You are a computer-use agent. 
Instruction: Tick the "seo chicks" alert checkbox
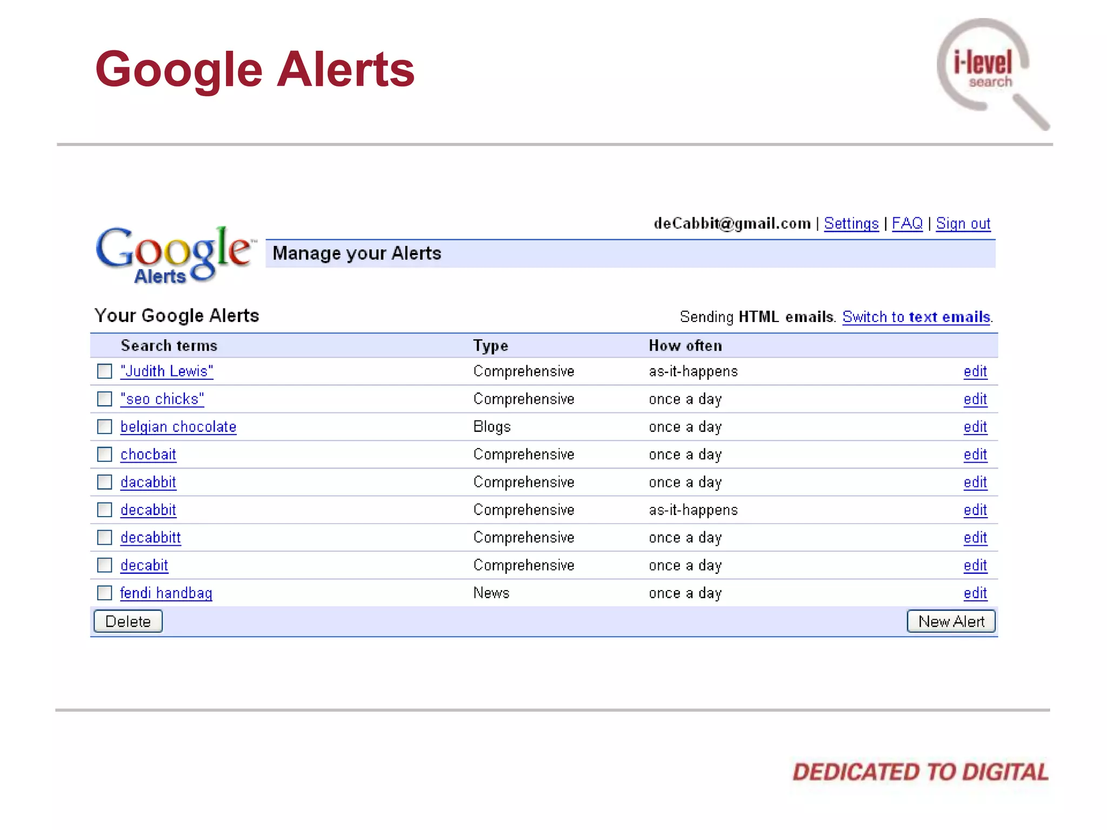(104, 399)
